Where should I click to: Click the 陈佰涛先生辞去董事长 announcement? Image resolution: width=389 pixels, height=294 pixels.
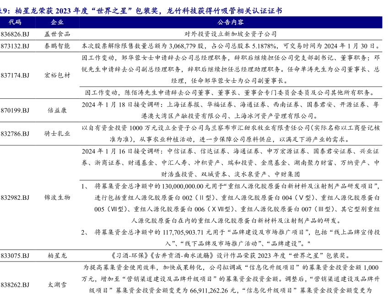pos(231,93)
